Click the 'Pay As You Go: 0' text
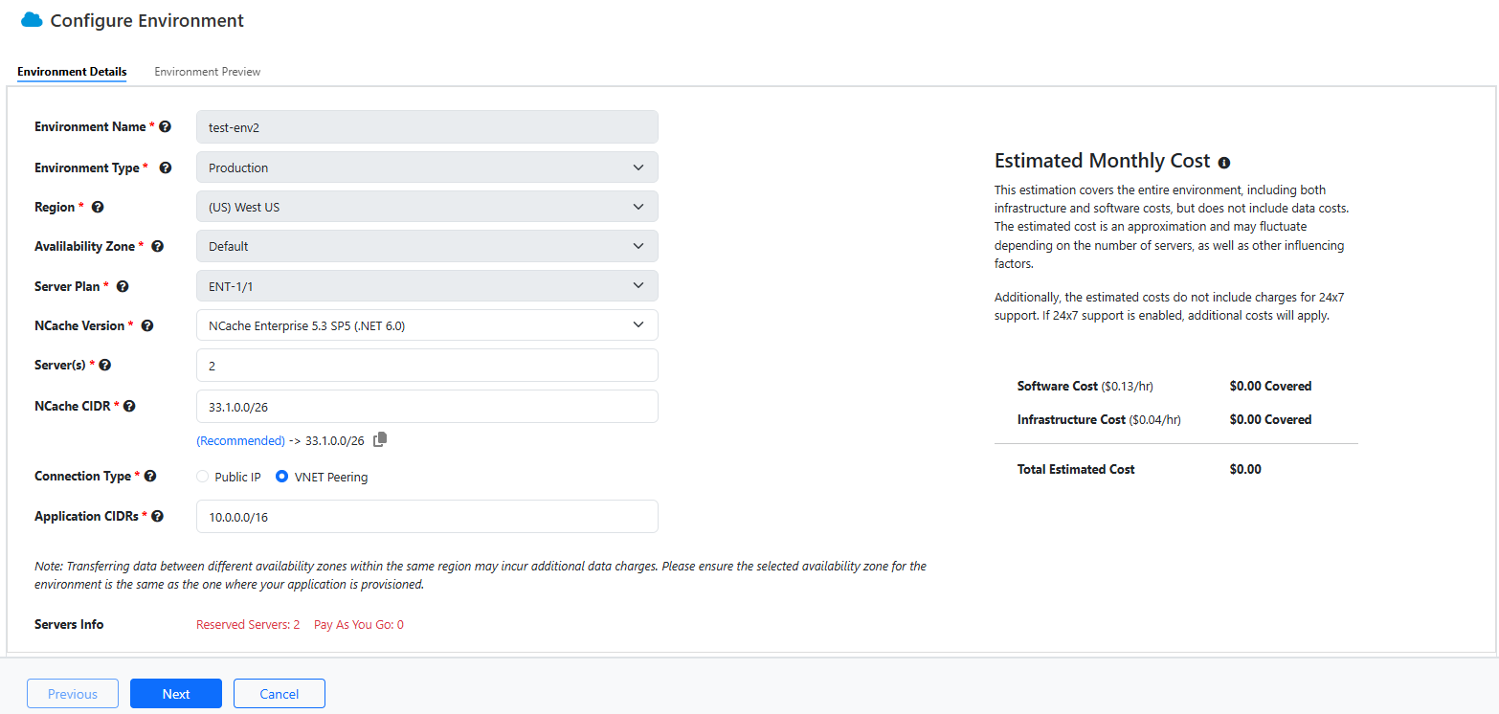 (x=359, y=625)
